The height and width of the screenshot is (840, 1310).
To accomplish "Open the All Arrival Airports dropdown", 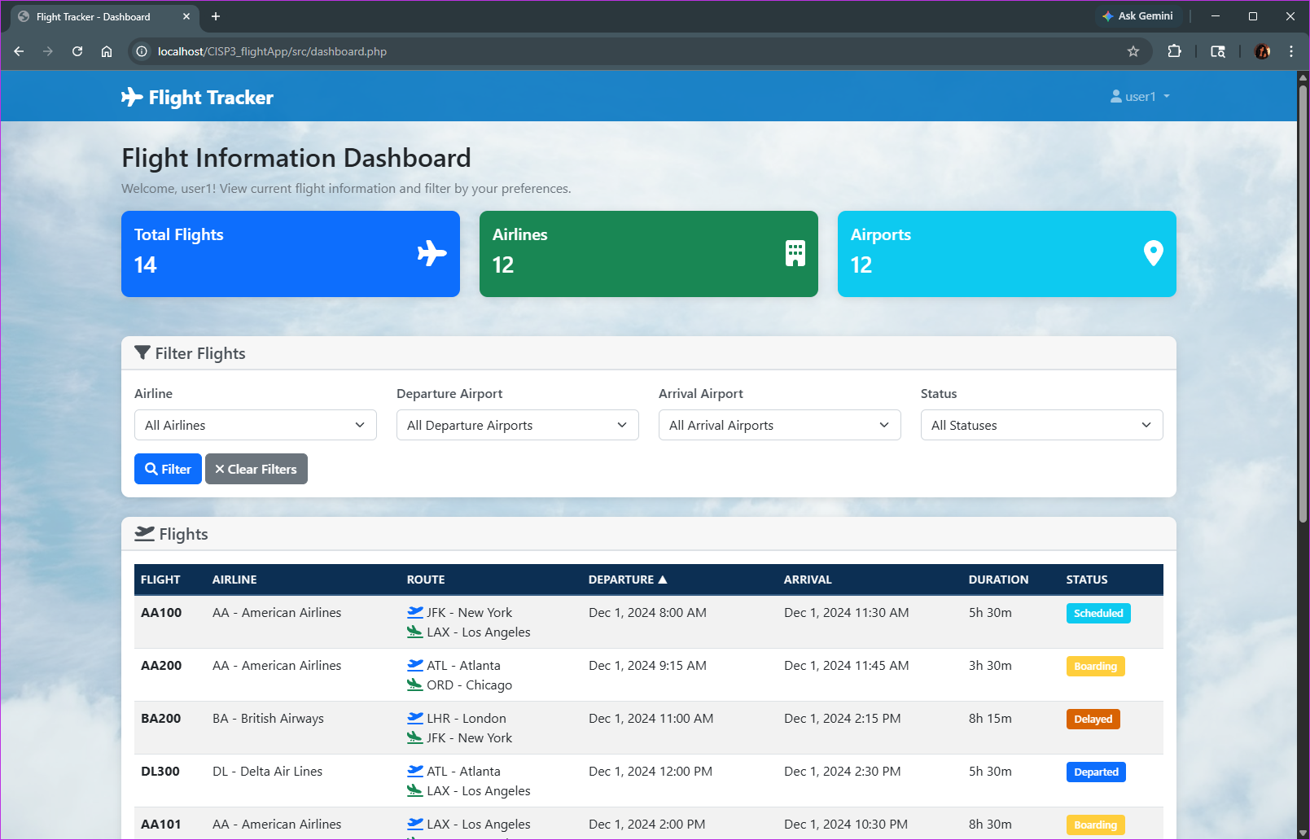I will (x=779, y=425).
